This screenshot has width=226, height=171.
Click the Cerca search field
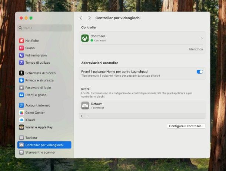(x=44, y=28)
